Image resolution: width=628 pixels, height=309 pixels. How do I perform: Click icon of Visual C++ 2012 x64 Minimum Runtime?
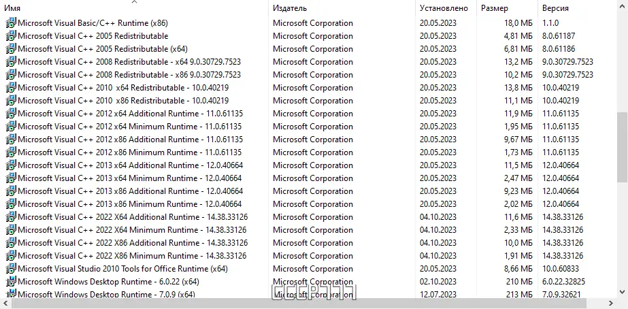click(x=11, y=126)
